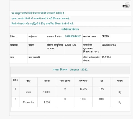
Task: Select the चावल item cell
Action: tap(29, 92)
